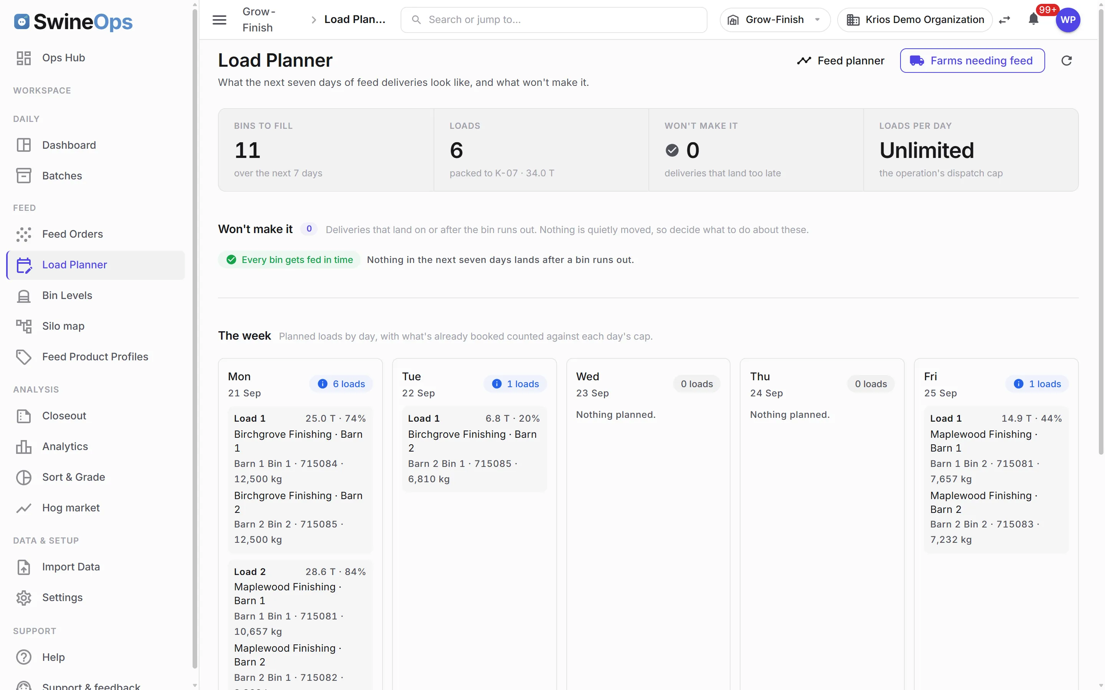Click Tuesday's Load 1 card
The image size is (1105, 690).
[474, 449]
